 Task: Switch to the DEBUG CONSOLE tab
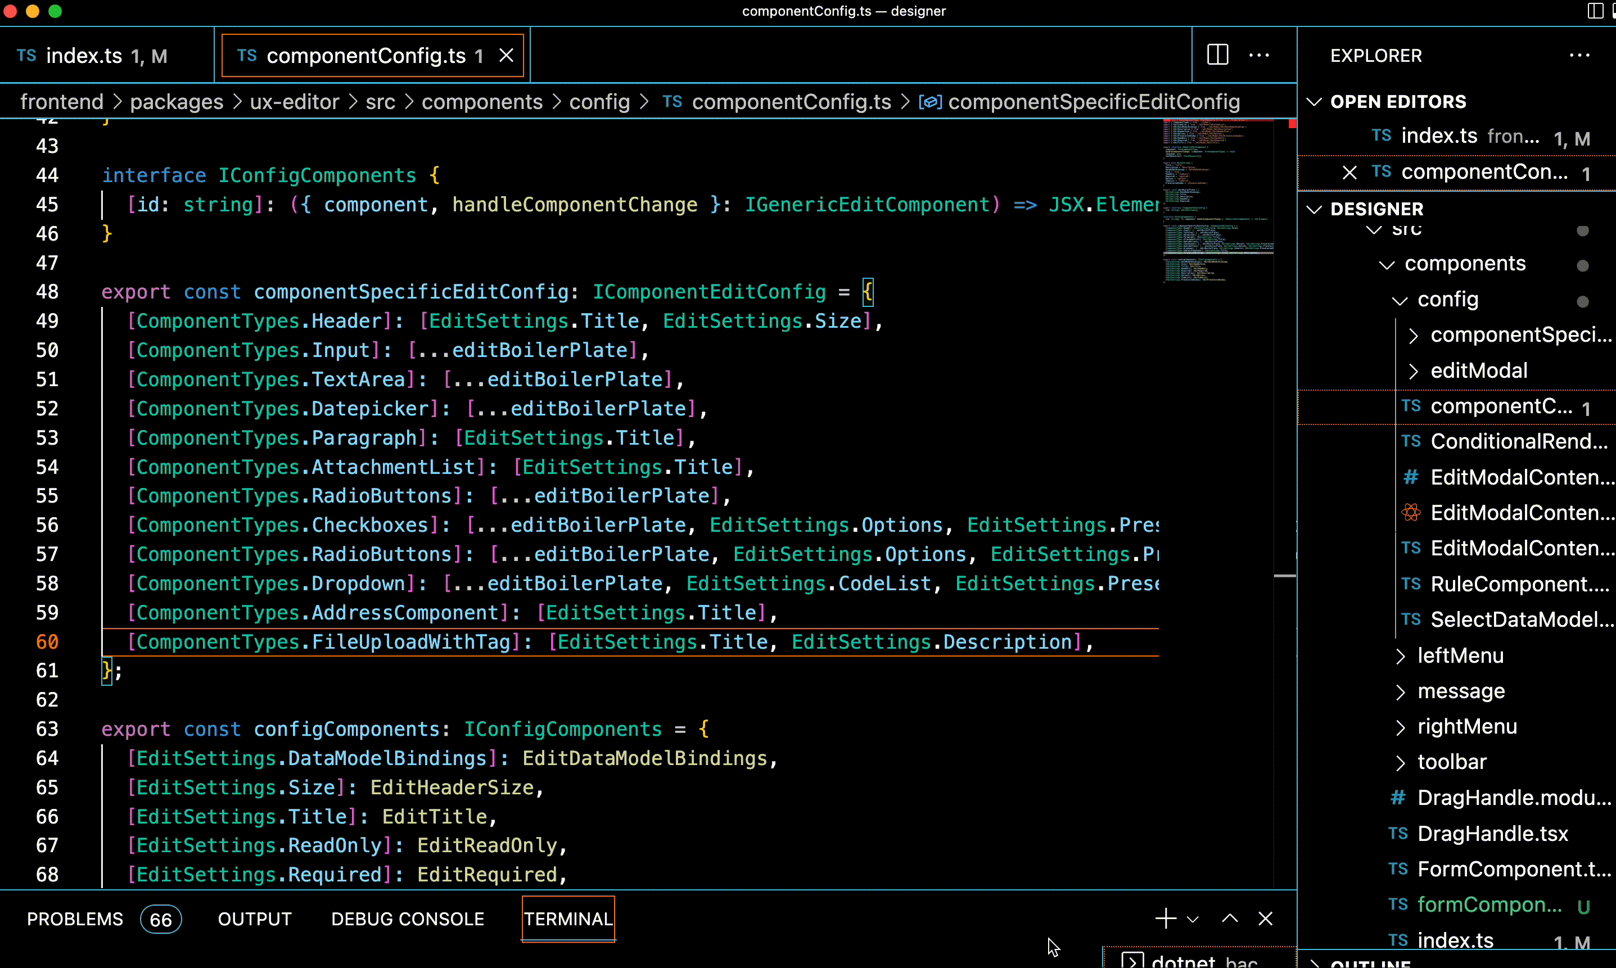pyautogui.click(x=407, y=919)
